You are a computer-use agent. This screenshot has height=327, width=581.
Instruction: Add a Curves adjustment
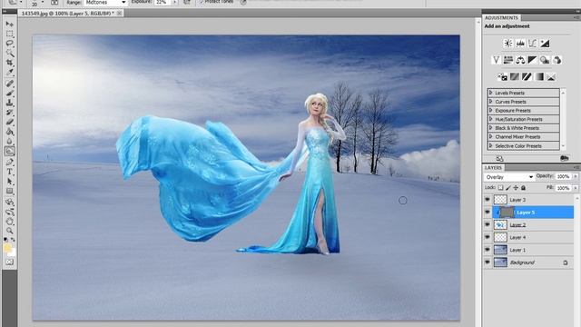533,44
